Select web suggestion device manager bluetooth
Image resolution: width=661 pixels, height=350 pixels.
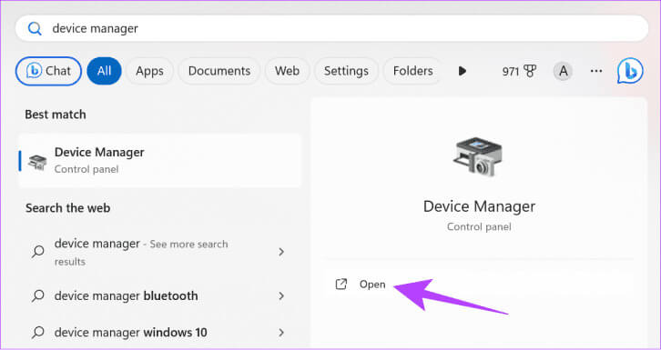(159, 295)
